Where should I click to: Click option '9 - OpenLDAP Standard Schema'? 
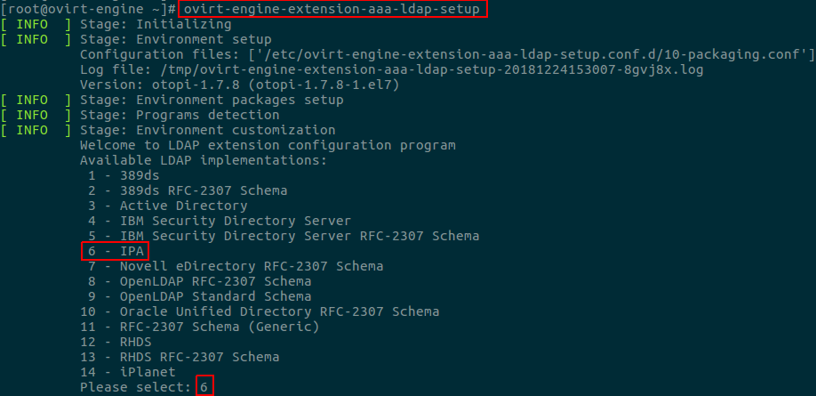pos(200,296)
